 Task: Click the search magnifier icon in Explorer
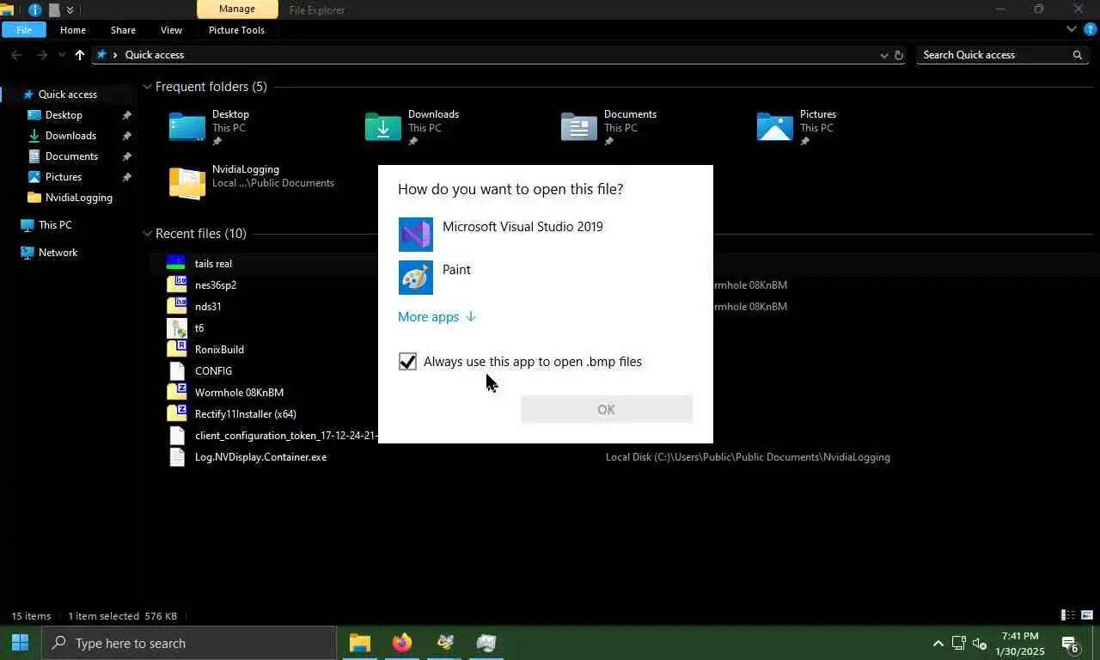[x=1077, y=55]
